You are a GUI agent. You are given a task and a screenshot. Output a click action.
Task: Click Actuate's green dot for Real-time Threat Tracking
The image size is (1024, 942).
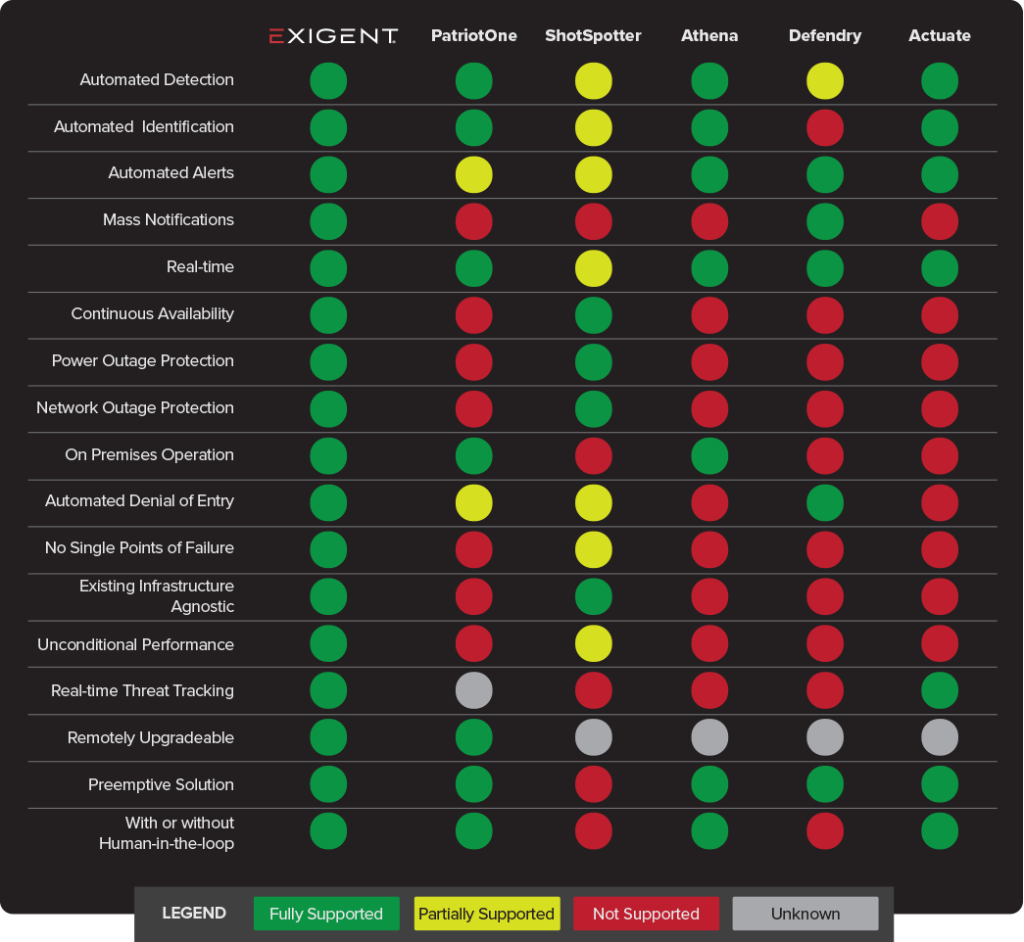click(x=940, y=690)
